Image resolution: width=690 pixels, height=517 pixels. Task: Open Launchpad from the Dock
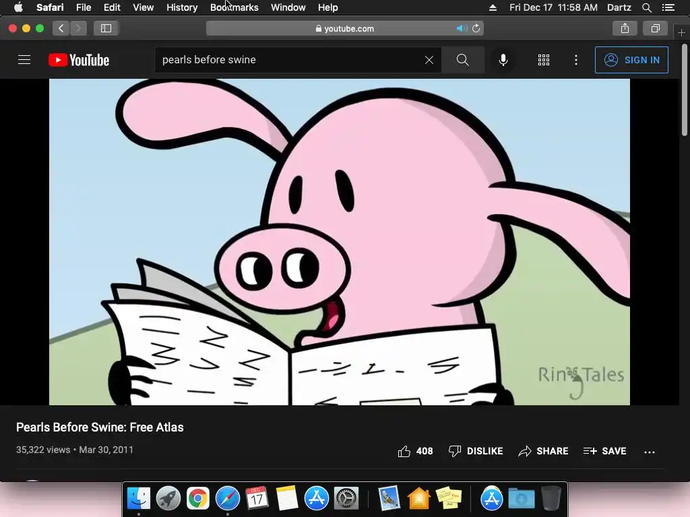[168, 499]
